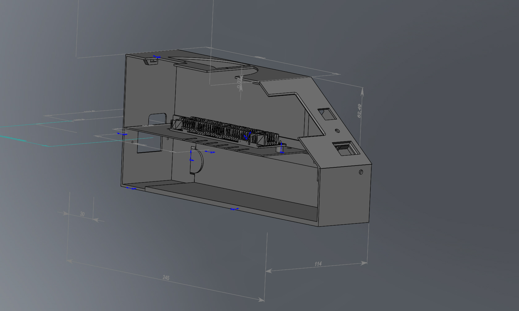Select the 62.49 vertical dimension
Image resolution: width=519 pixels, height=311 pixels.
[x=360, y=111]
